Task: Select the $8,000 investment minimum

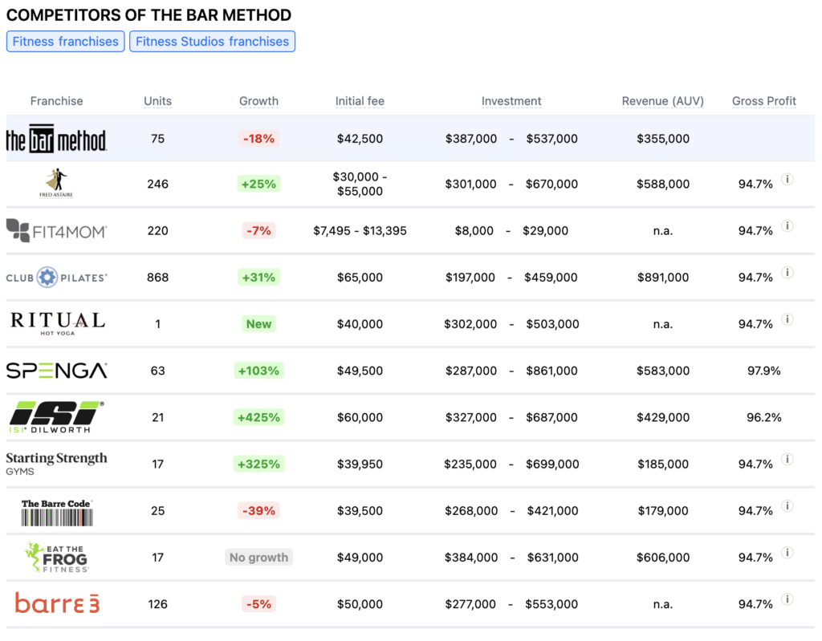Action: (x=474, y=230)
